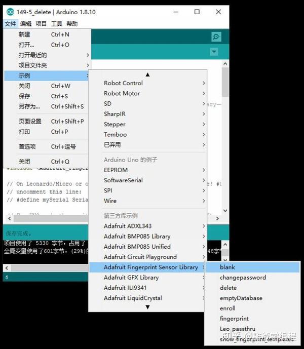Open the 工具 menu
304x349 pixels.
[57, 24]
